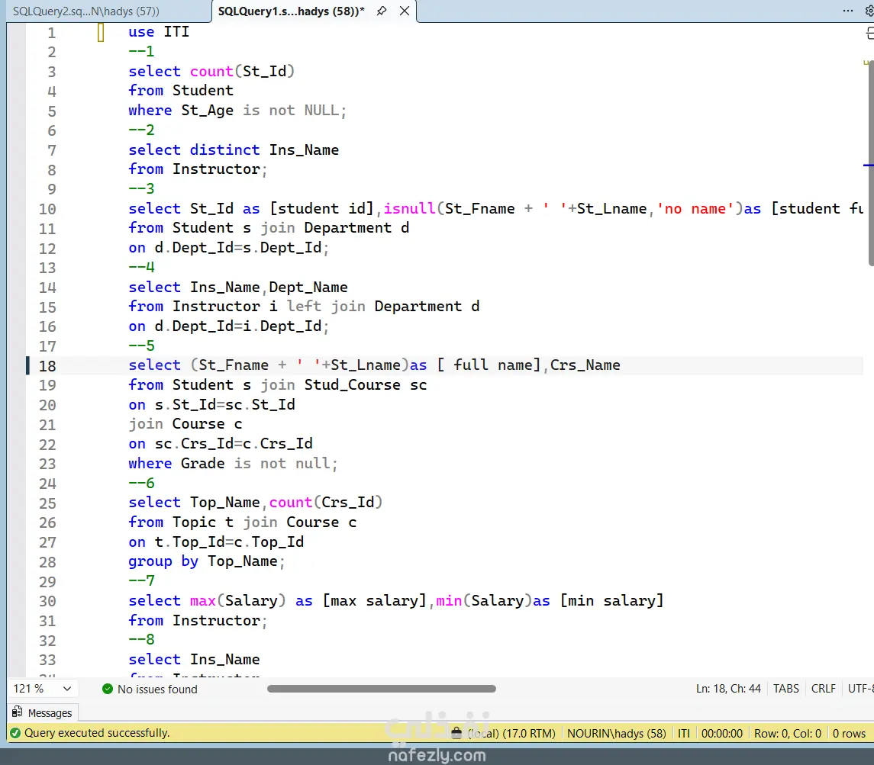Click the vertical scrollbar thumb
This screenshot has width=874, height=765.
coord(871,164)
